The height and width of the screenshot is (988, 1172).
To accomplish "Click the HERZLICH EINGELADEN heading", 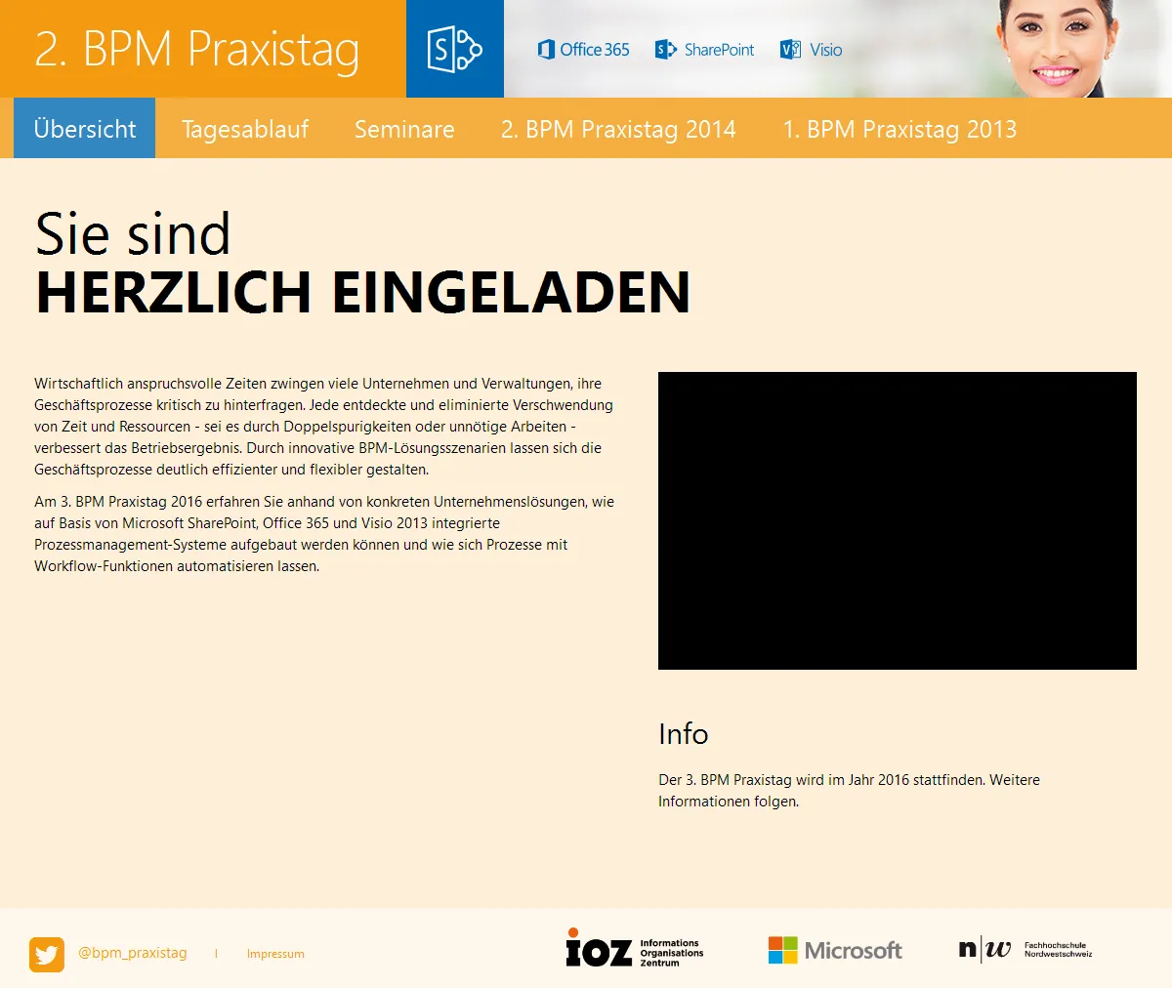I will point(363,292).
